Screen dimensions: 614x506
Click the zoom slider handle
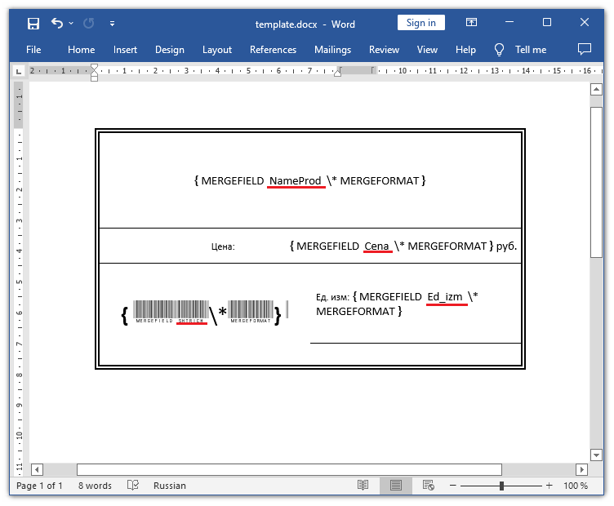pyautogui.click(x=501, y=486)
